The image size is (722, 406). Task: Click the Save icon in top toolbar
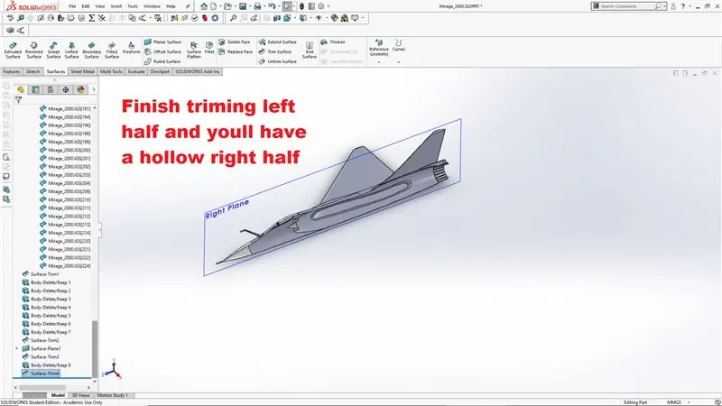pyautogui.click(x=243, y=6)
